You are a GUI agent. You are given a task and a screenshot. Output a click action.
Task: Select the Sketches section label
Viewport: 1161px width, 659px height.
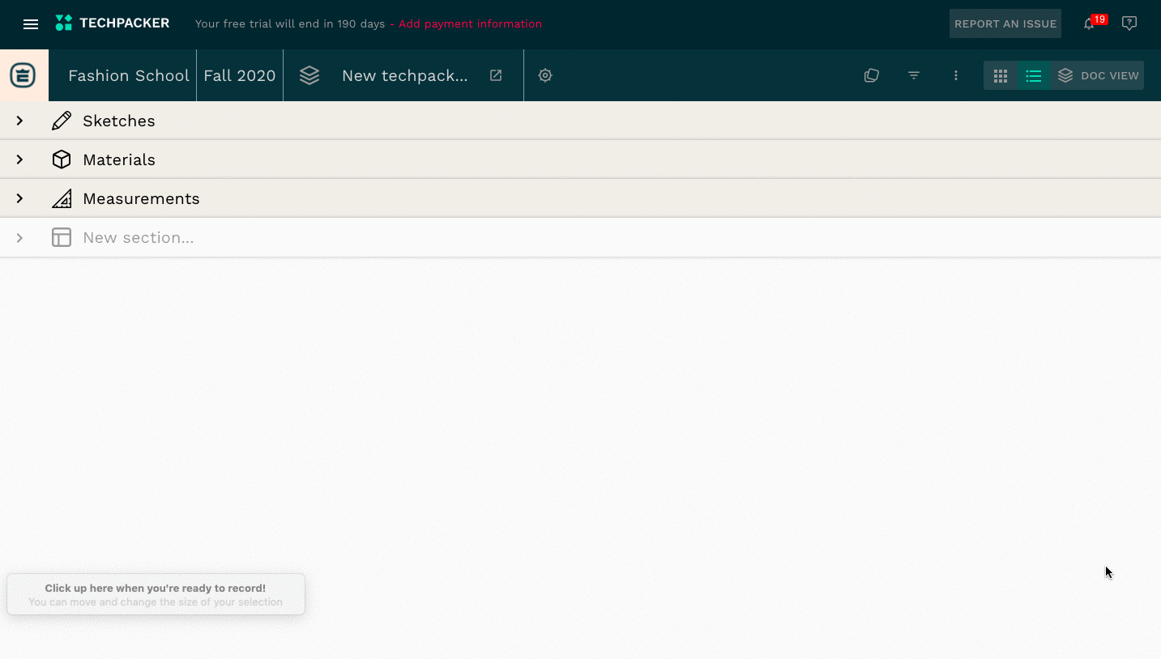119,121
